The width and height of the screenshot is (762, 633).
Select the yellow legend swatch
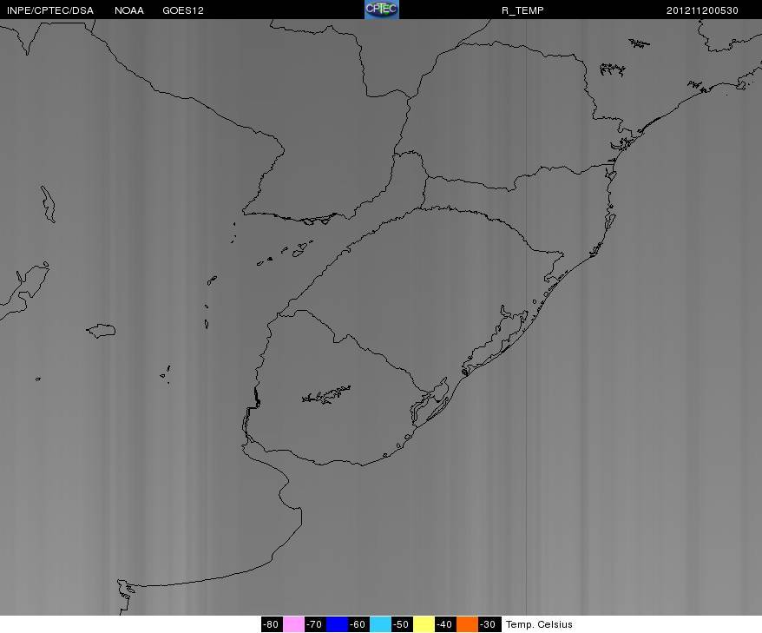424,624
